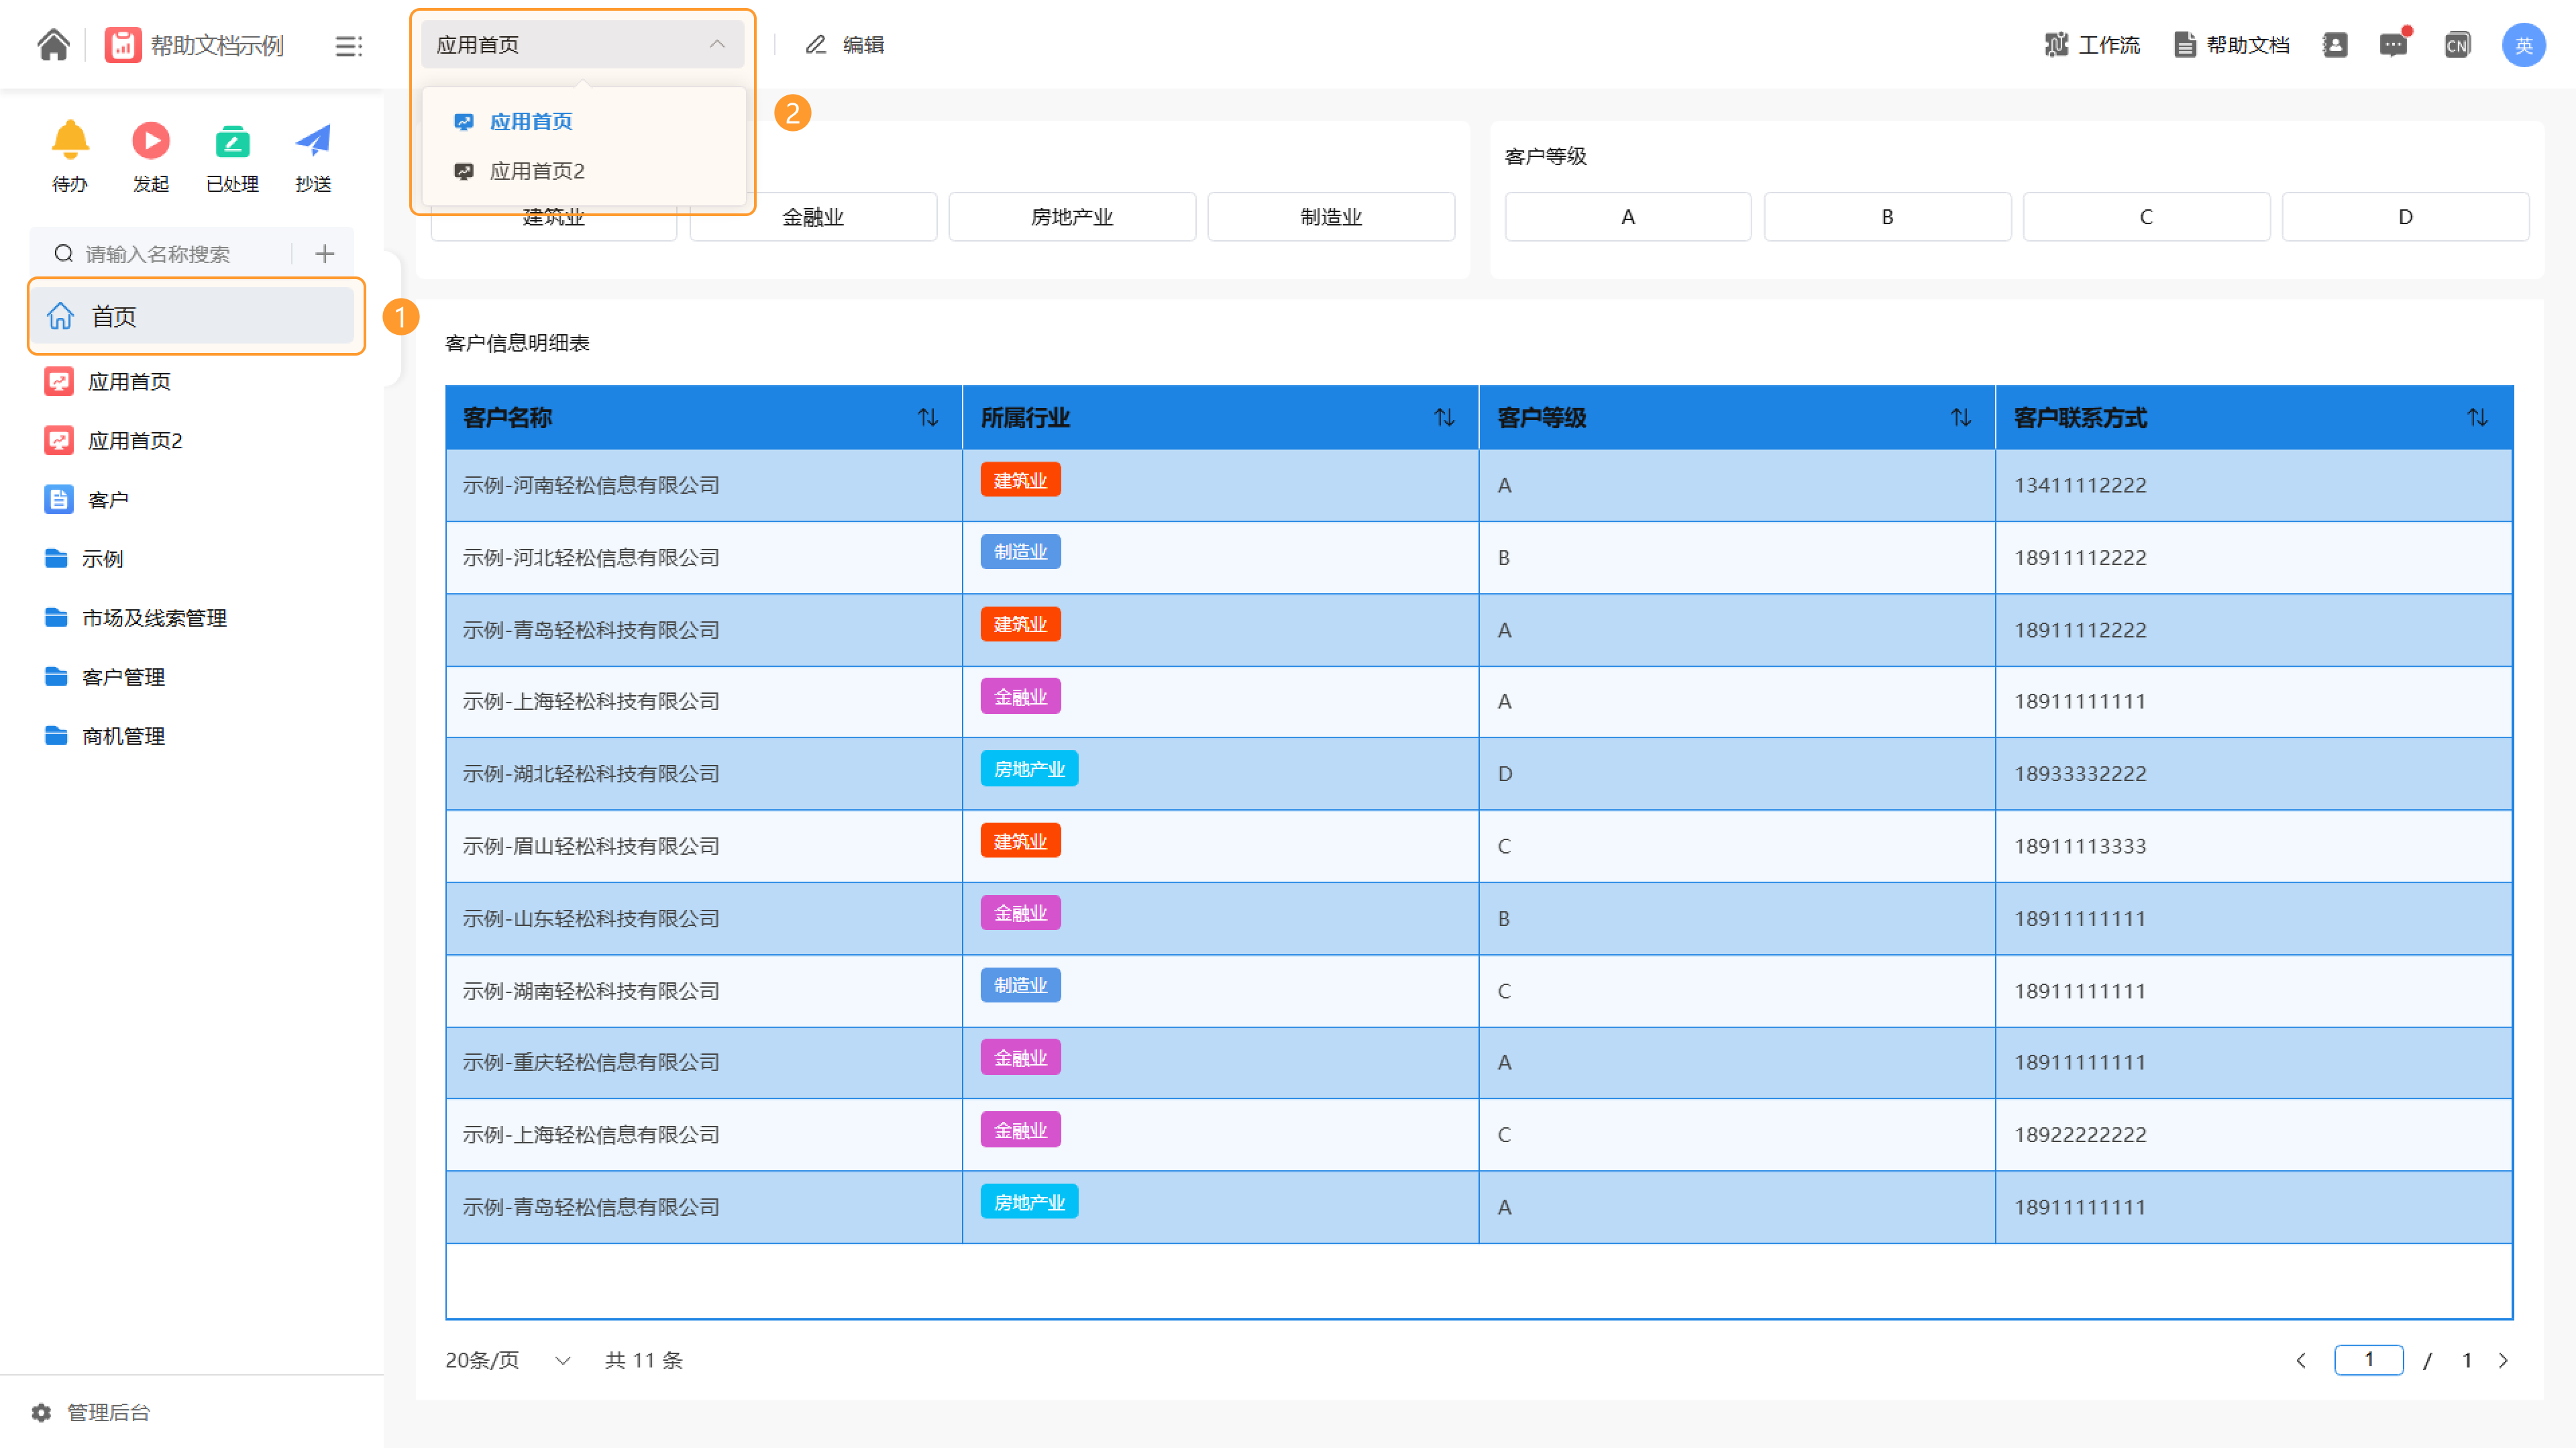Click the search magnifier icon in the sidebar
Image resolution: width=2576 pixels, height=1448 pixels.
click(63, 254)
